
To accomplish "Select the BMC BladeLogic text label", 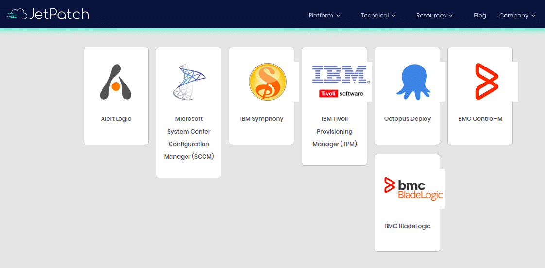I will (x=408, y=226).
